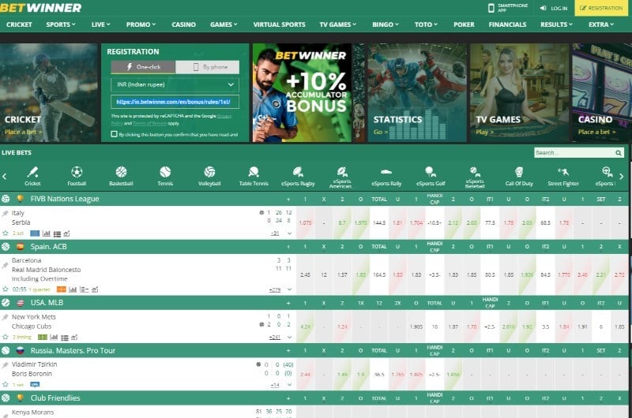Expand the Sports menu
Screen dimensions: 632x418
61,24
